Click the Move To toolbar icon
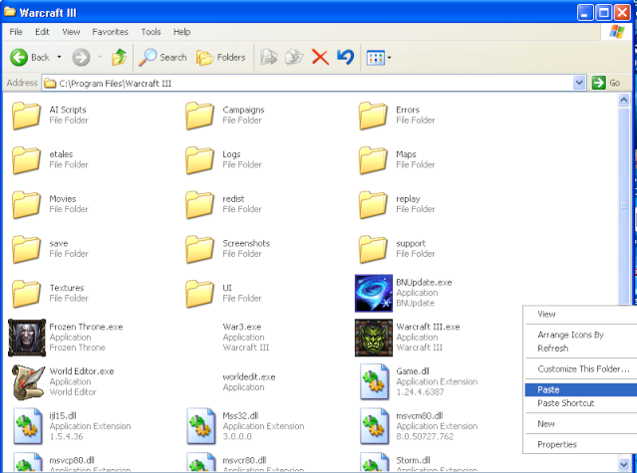This screenshot has height=473, width=637. tap(268, 57)
